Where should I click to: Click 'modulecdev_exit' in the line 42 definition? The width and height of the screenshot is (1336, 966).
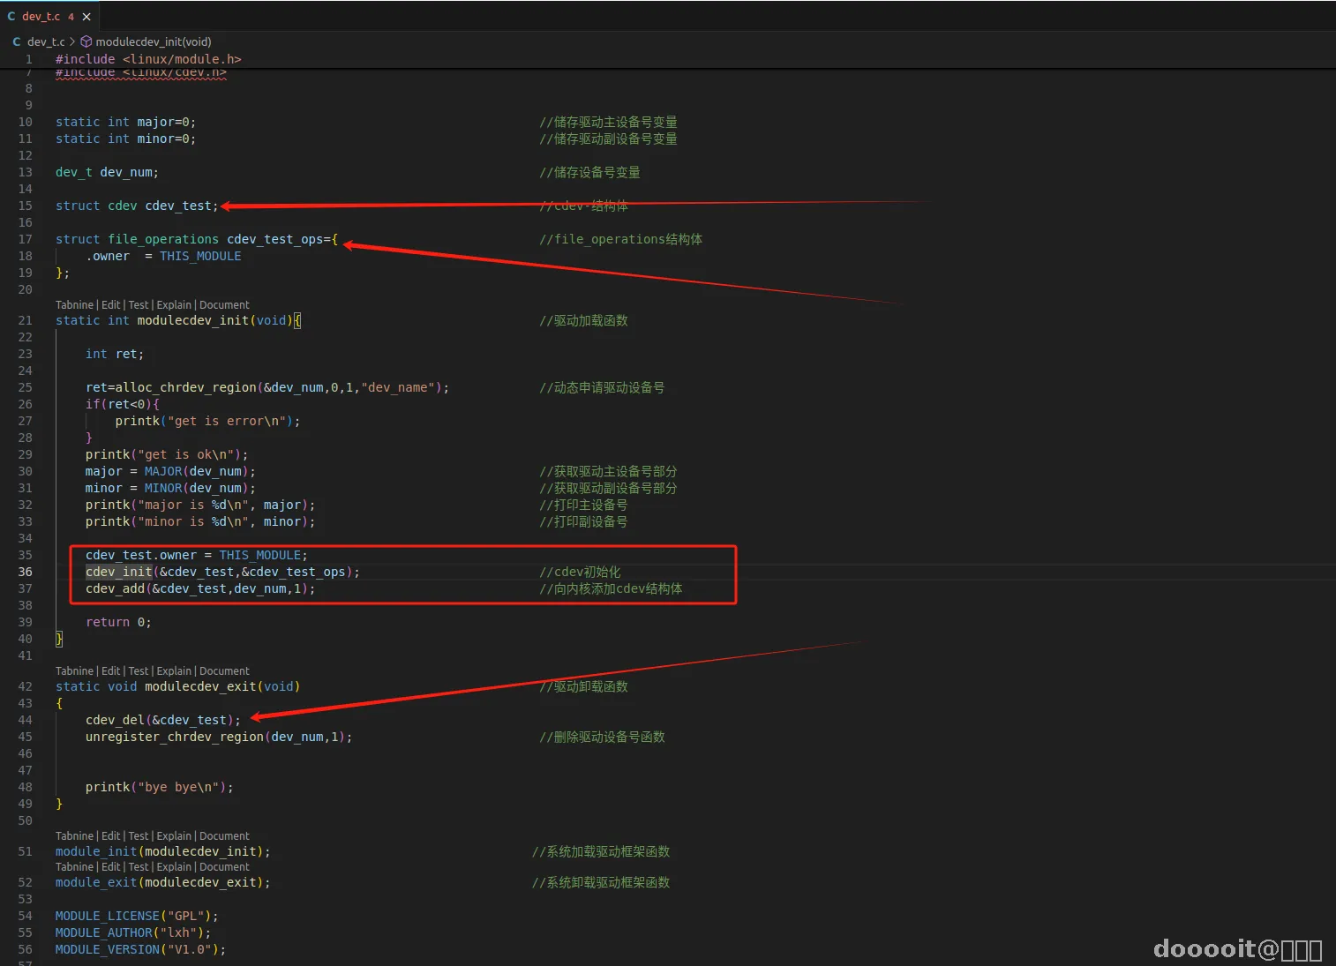tap(200, 686)
